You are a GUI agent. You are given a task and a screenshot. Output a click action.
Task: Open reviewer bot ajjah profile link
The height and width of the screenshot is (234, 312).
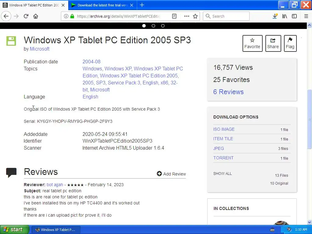[x=55, y=185]
